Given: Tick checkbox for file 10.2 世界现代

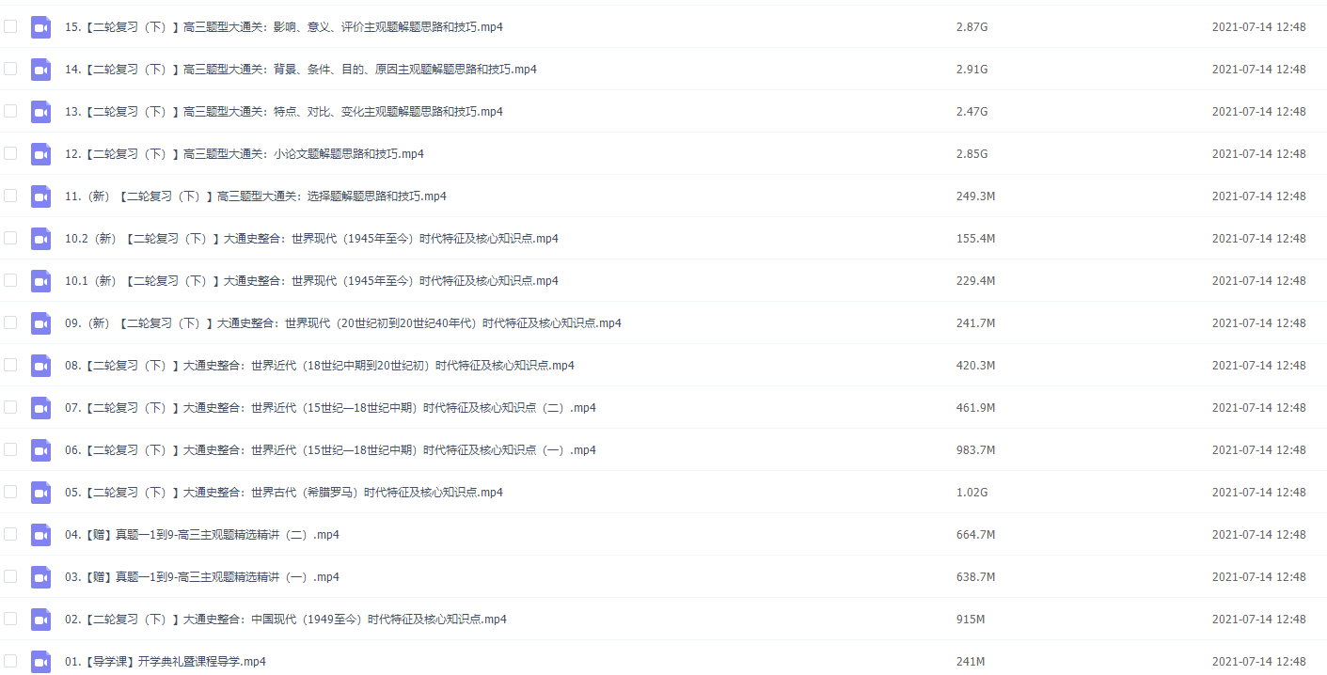Looking at the screenshot, I should click(10, 238).
